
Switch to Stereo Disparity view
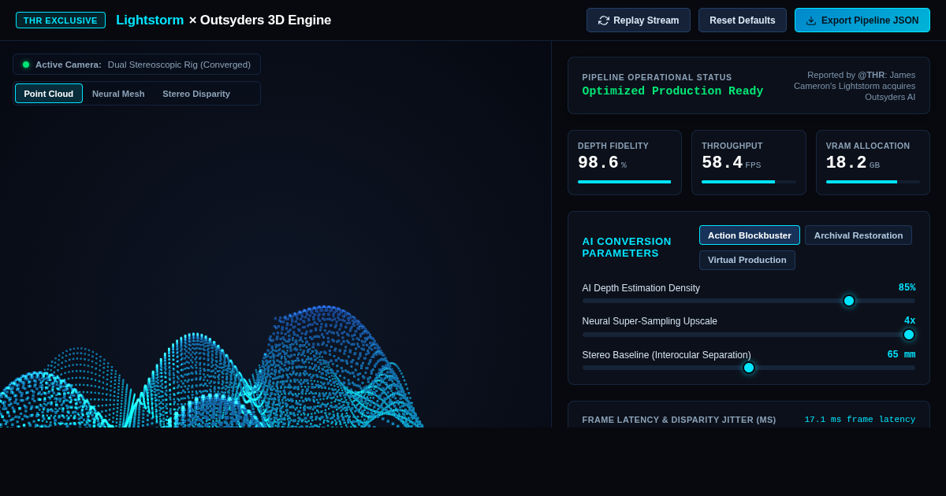[196, 94]
